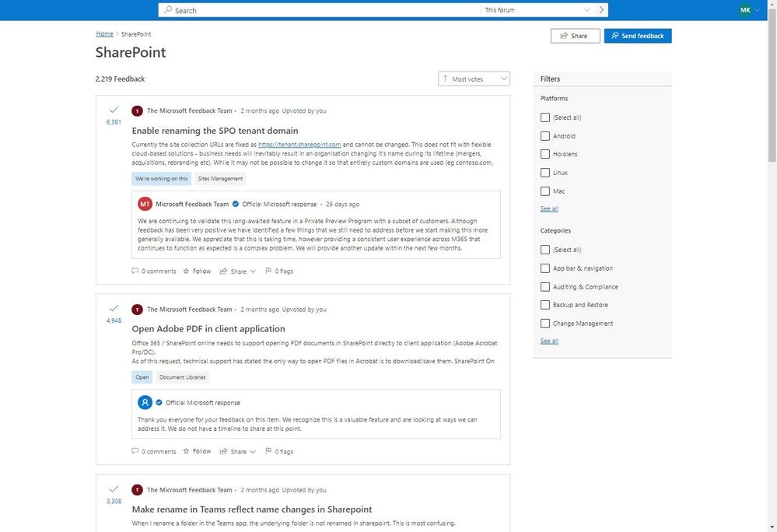777x532 pixels.
Task: Check the Android platform filter
Action: point(545,136)
